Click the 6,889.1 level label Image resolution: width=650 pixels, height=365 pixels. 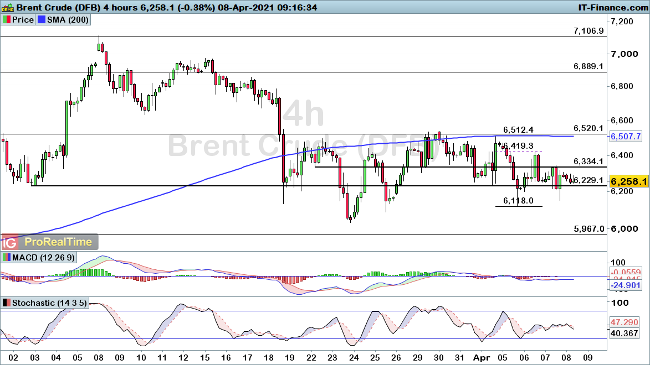point(588,66)
